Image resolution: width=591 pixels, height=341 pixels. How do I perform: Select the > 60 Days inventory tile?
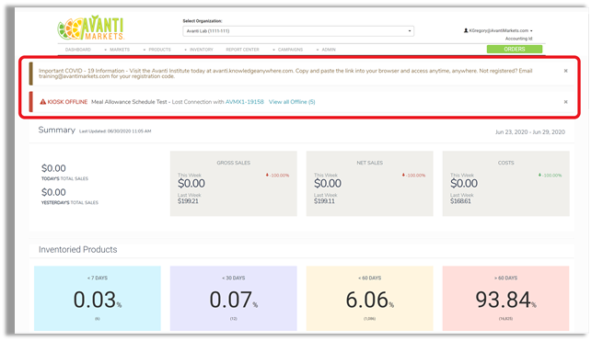505,299
